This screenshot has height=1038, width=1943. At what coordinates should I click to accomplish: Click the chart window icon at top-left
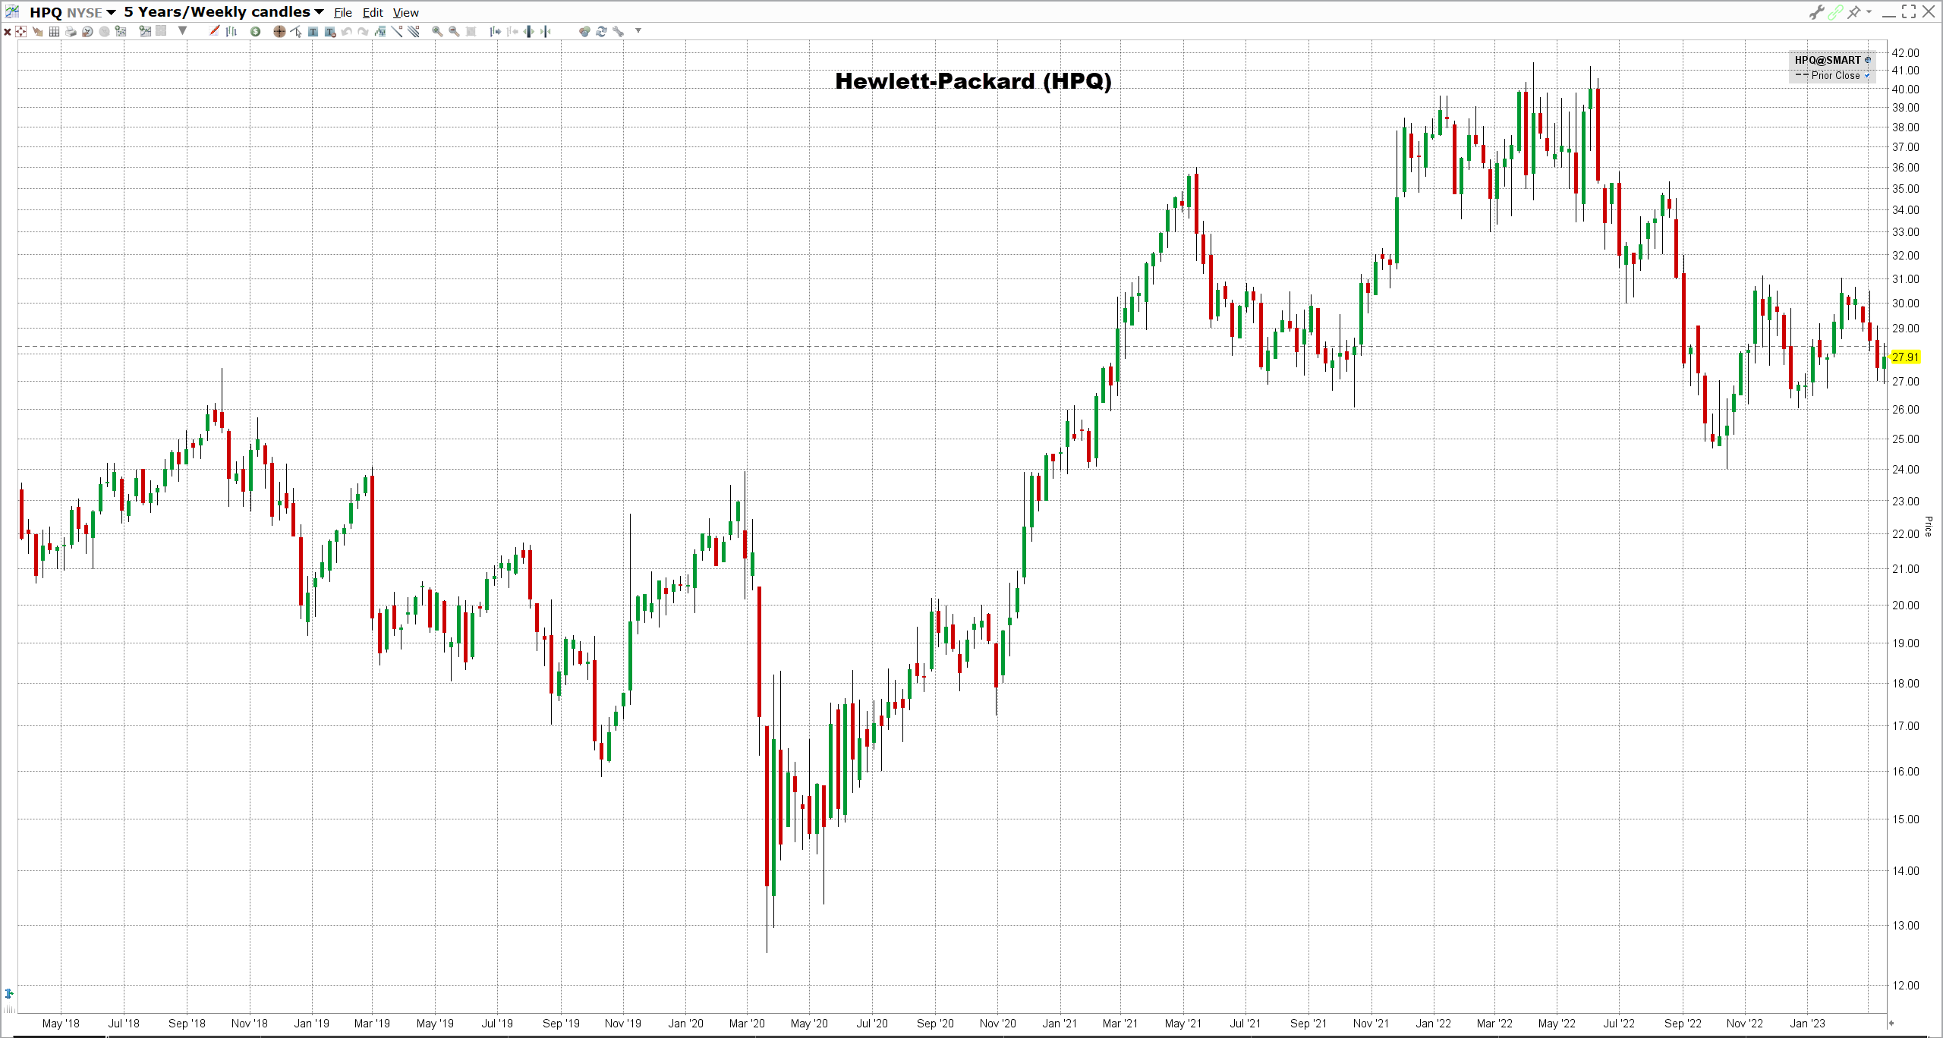(x=12, y=11)
